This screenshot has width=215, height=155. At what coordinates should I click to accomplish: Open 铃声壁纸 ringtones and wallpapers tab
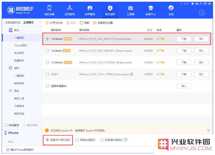click(90, 10)
